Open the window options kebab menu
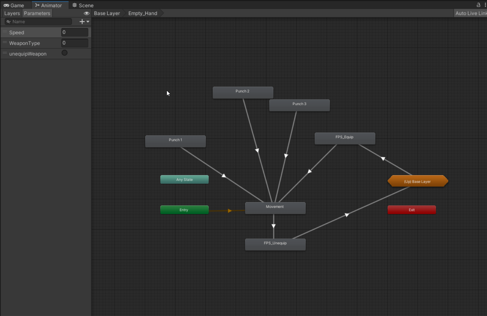Screen dimensions: 487x316 485,5
